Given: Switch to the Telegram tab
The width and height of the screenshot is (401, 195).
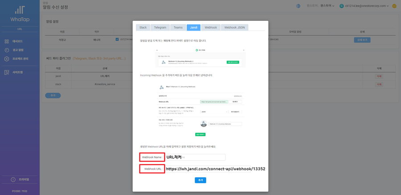Looking at the screenshot, I should point(160,27).
